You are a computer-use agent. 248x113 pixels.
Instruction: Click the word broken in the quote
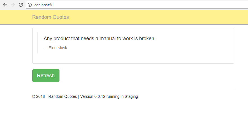147,39
